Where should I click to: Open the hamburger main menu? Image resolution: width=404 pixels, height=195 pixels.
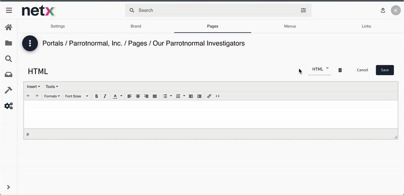click(9, 10)
